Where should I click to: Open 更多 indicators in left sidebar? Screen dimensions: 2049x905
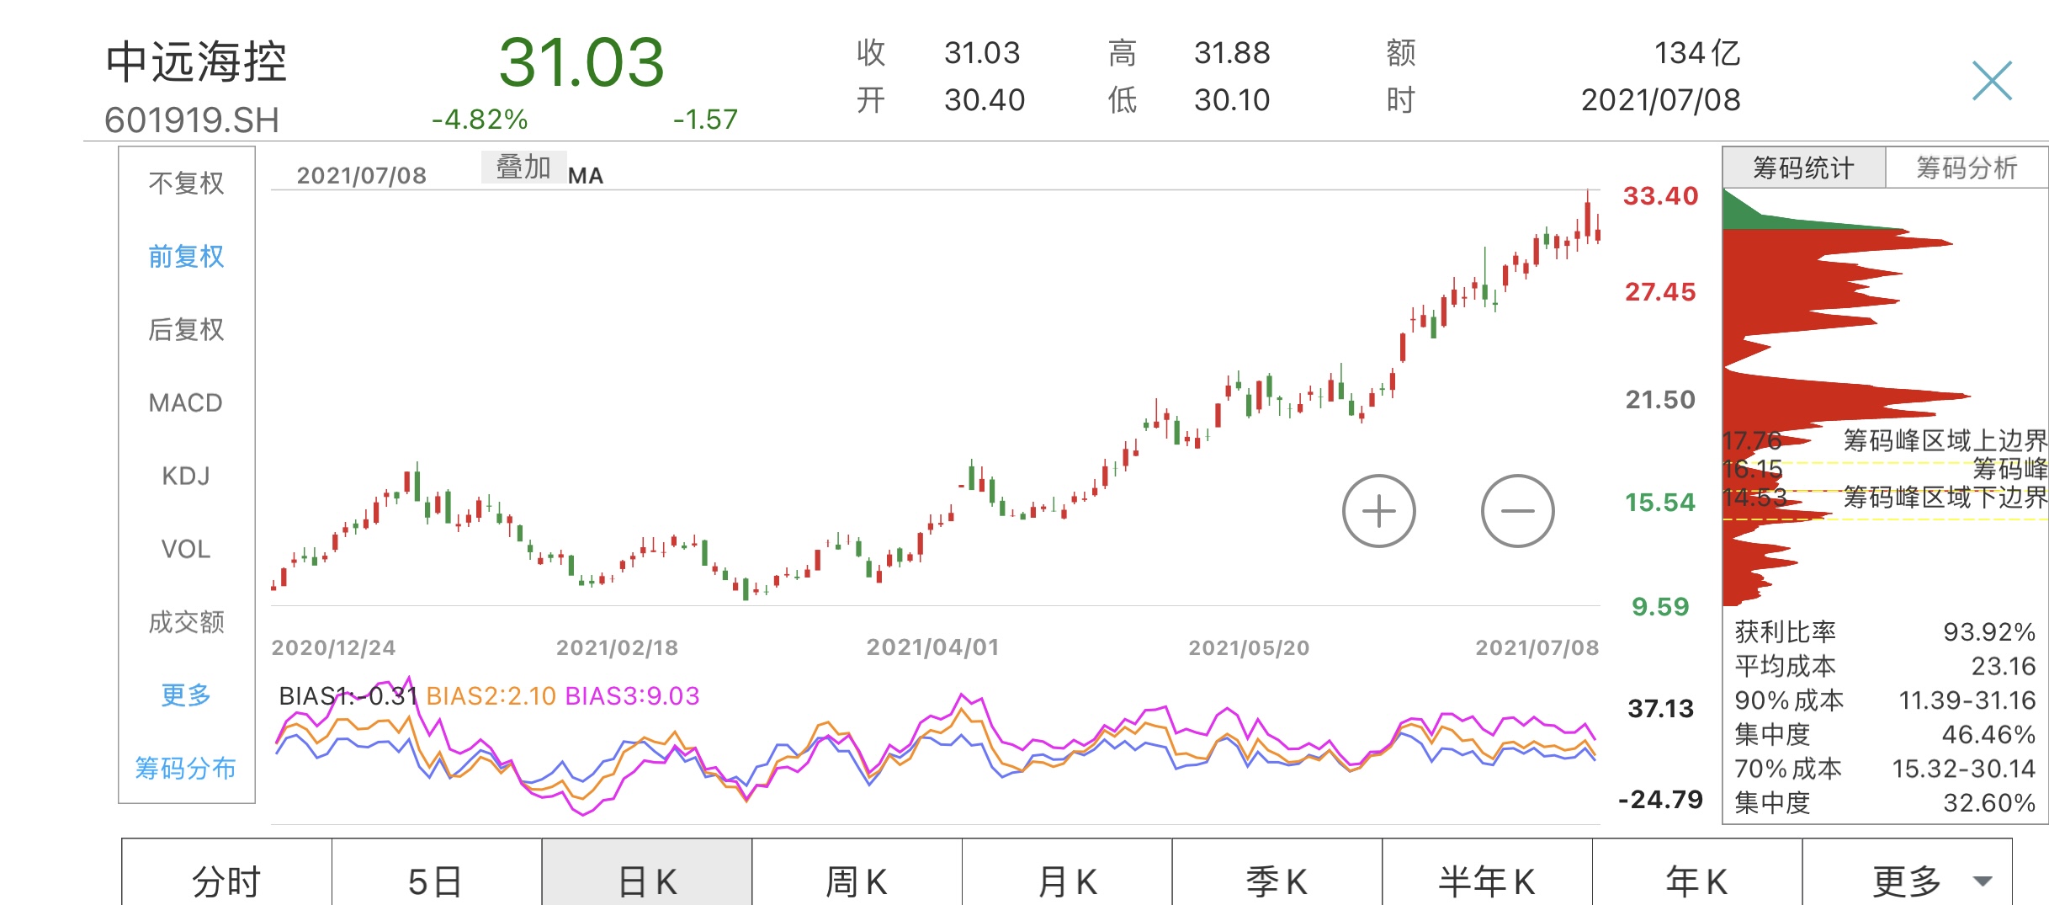tap(186, 695)
